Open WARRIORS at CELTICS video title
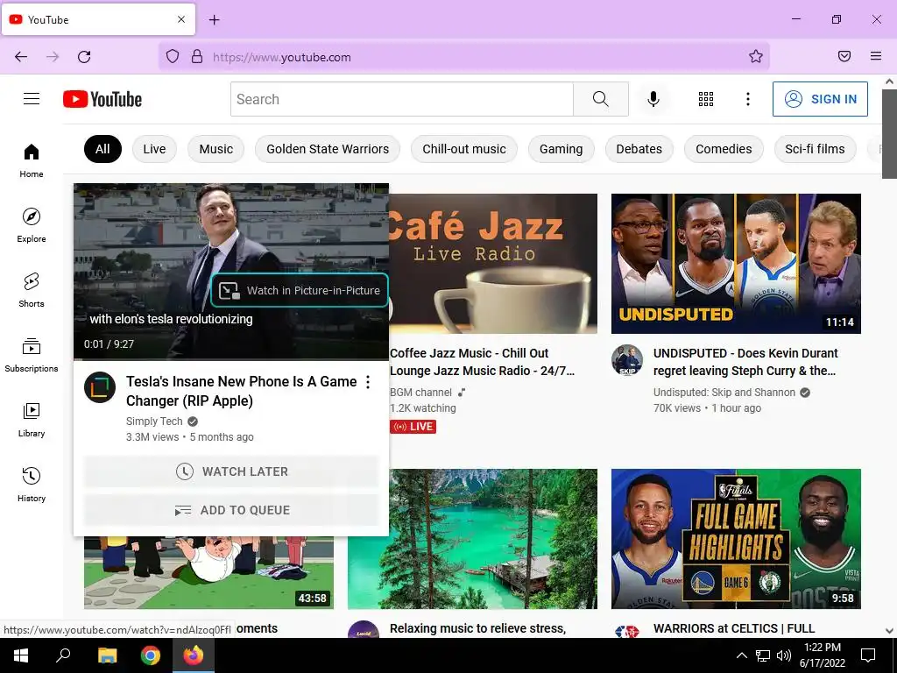The width and height of the screenshot is (897, 673). tap(734, 628)
